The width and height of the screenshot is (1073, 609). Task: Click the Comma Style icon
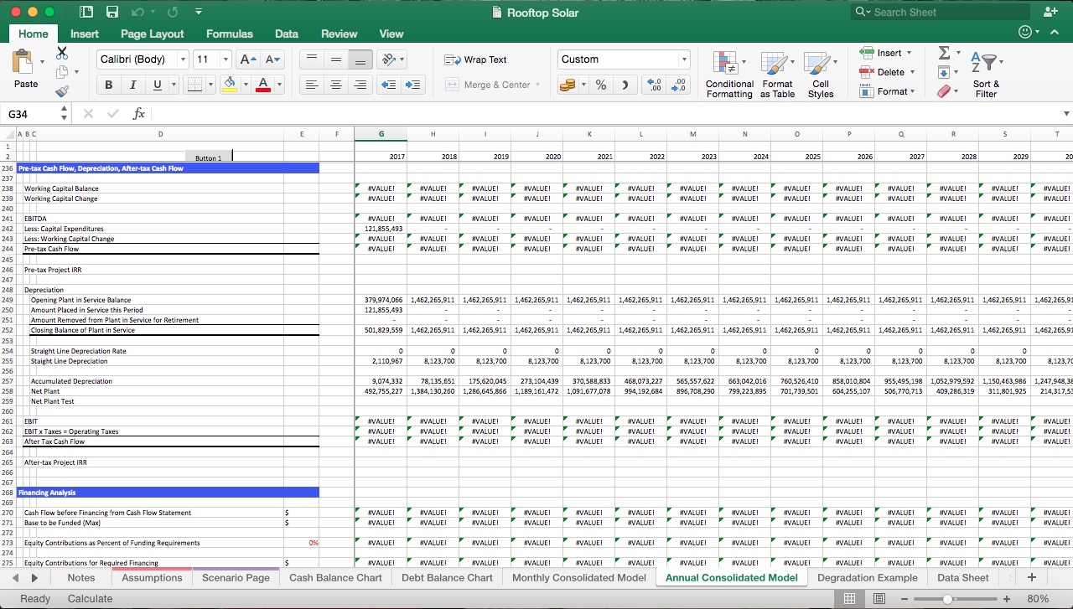point(625,85)
